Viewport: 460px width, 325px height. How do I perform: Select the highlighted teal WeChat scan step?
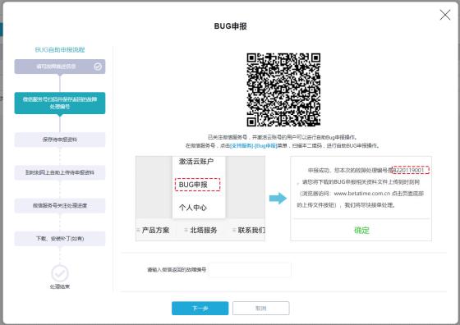60,103
